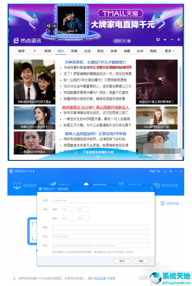Select the 娱乐 tab
192x286 pixels.
[x=61, y=51]
